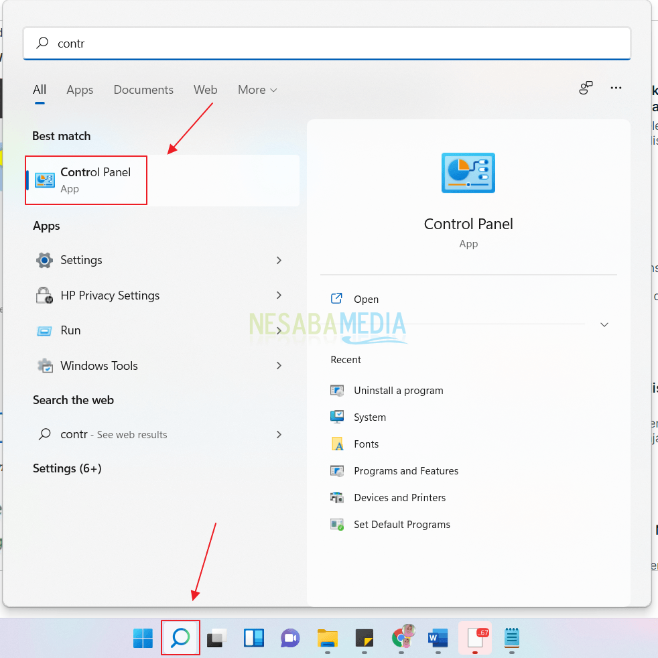The image size is (658, 658).
Task: Click the Set Default Programs icon
Action: point(337,525)
